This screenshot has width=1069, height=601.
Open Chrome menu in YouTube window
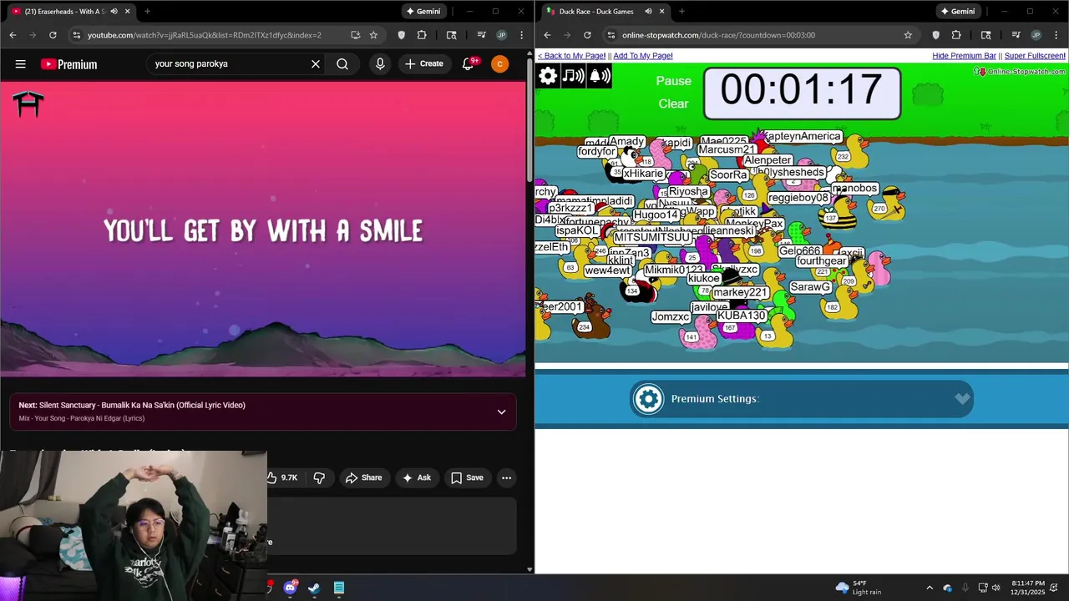tap(520, 35)
